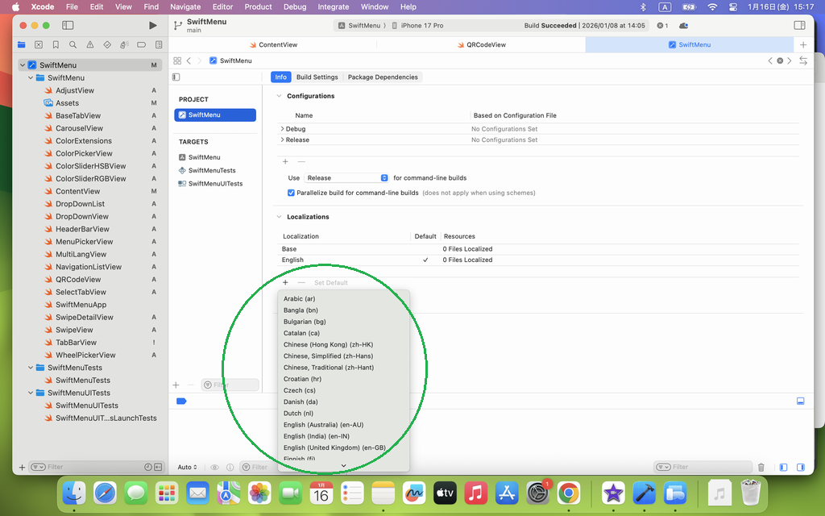
Task: Choose Chinese, Simplified (zh-Hans) from list
Action: [328, 356]
